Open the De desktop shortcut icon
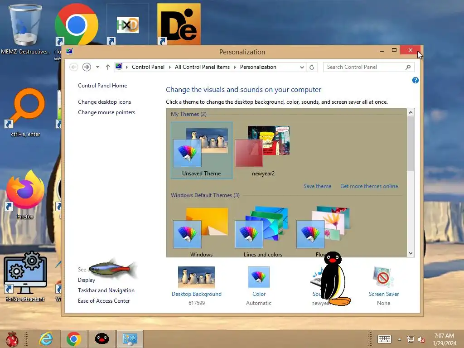The image size is (464, 348). (x=179, y=24)
